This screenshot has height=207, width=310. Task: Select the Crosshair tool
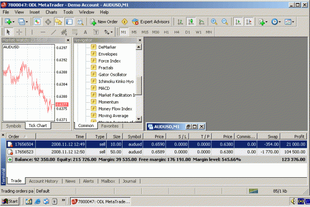[19, 32]
